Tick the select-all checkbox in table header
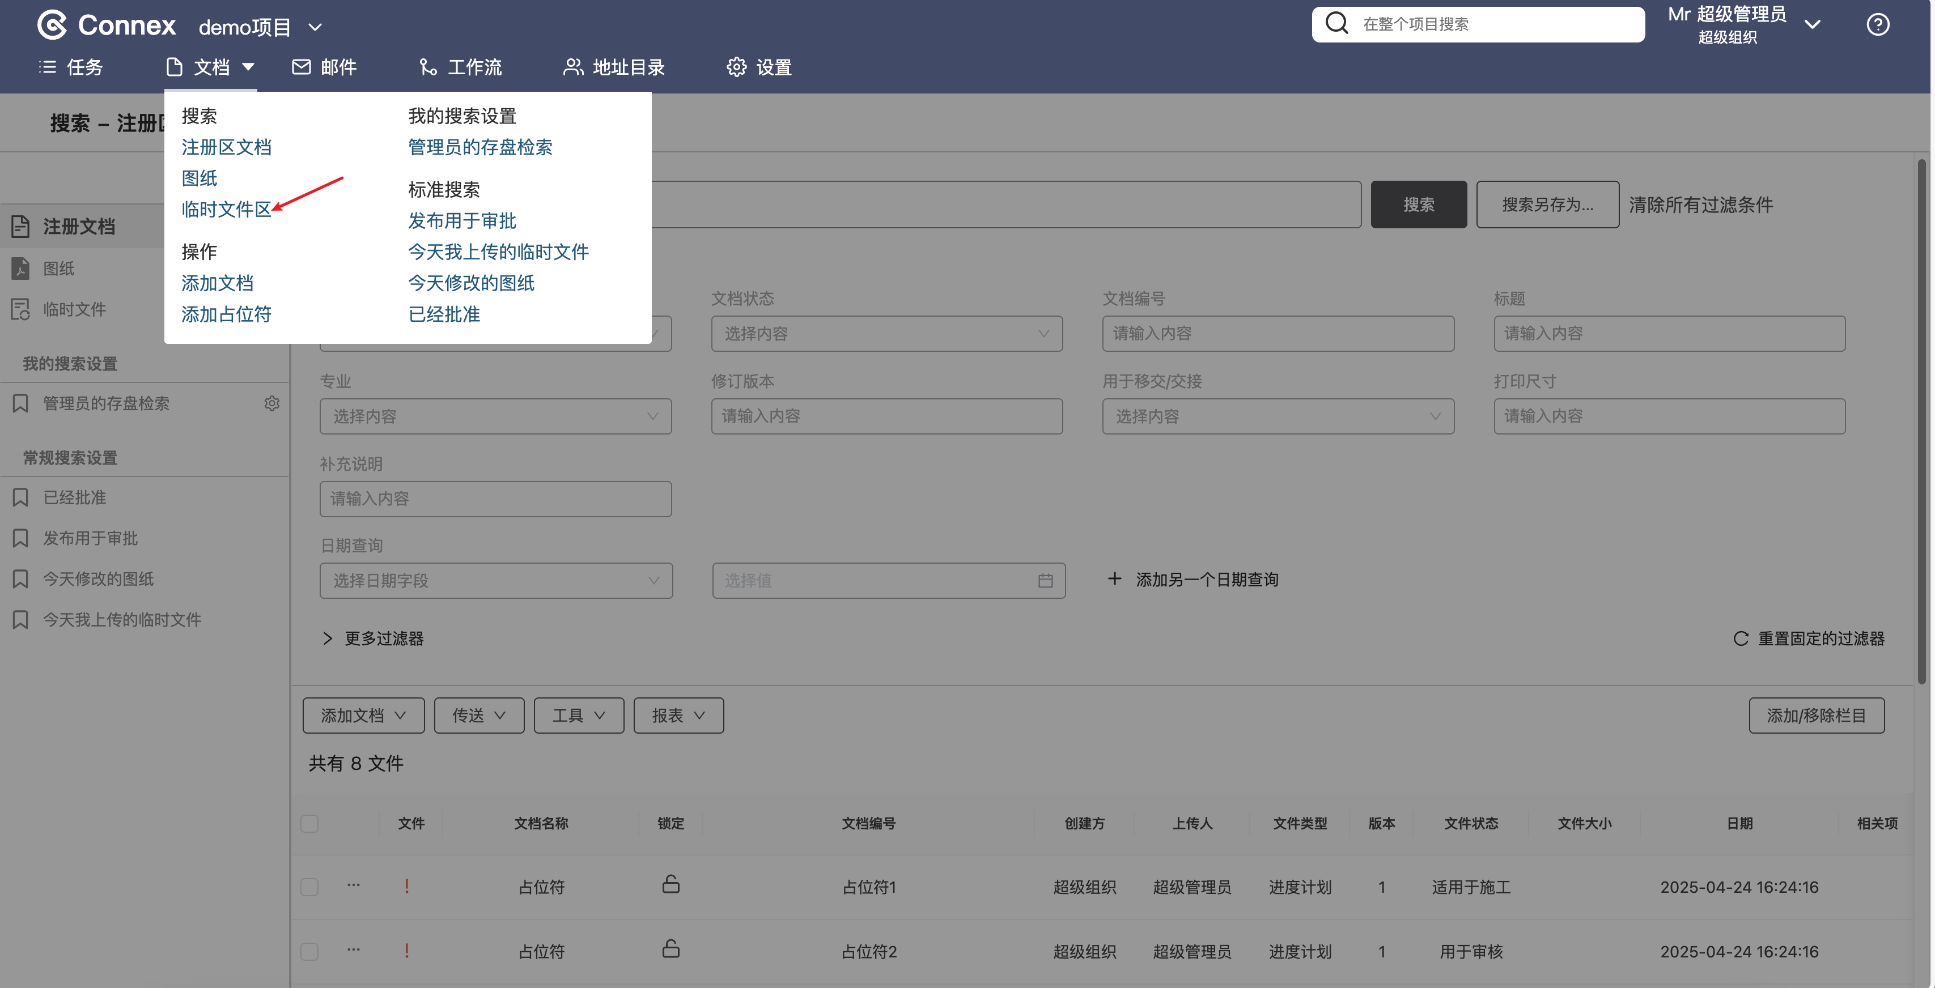The image size is (1935, 988). pos(309,824)
